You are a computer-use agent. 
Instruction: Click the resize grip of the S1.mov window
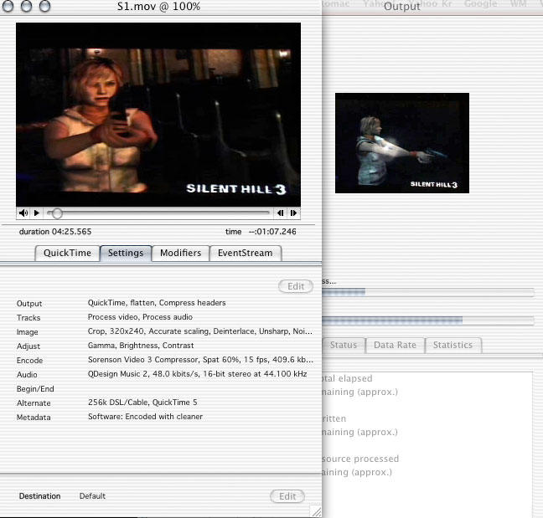click(315, 510)
